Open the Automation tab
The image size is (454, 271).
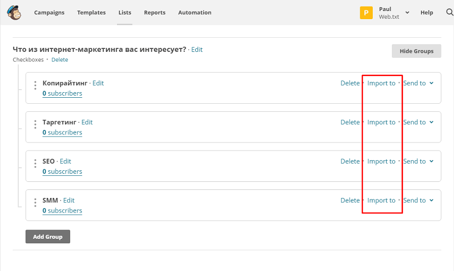(195, 13)
